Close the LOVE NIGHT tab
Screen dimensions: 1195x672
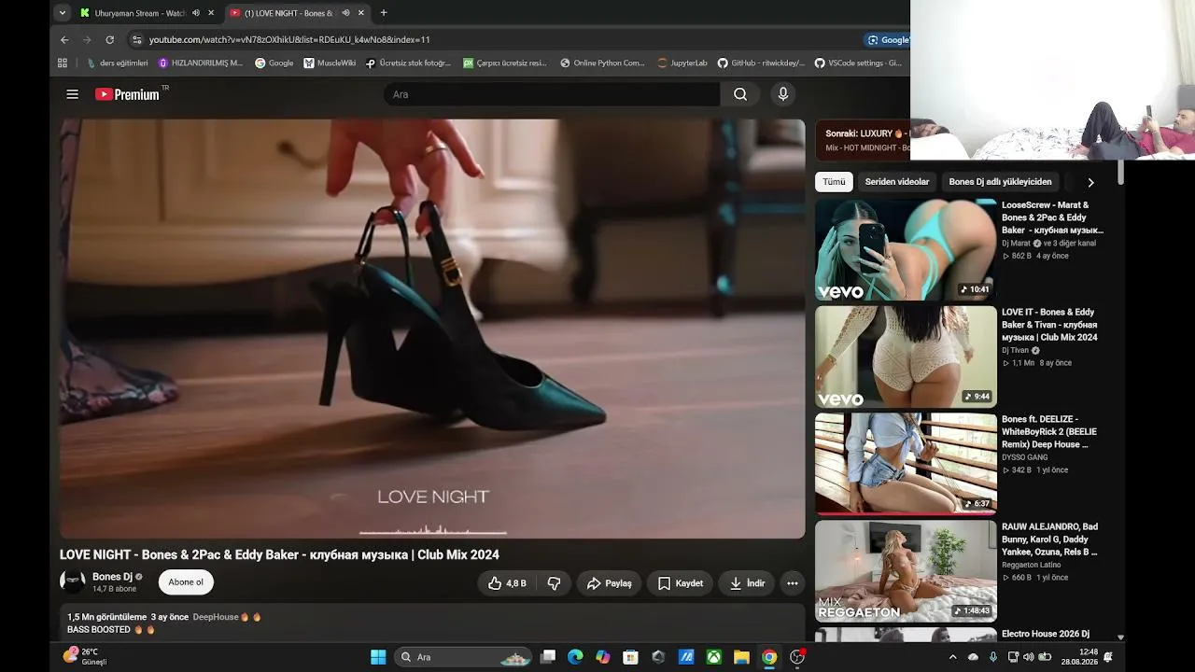361,13
